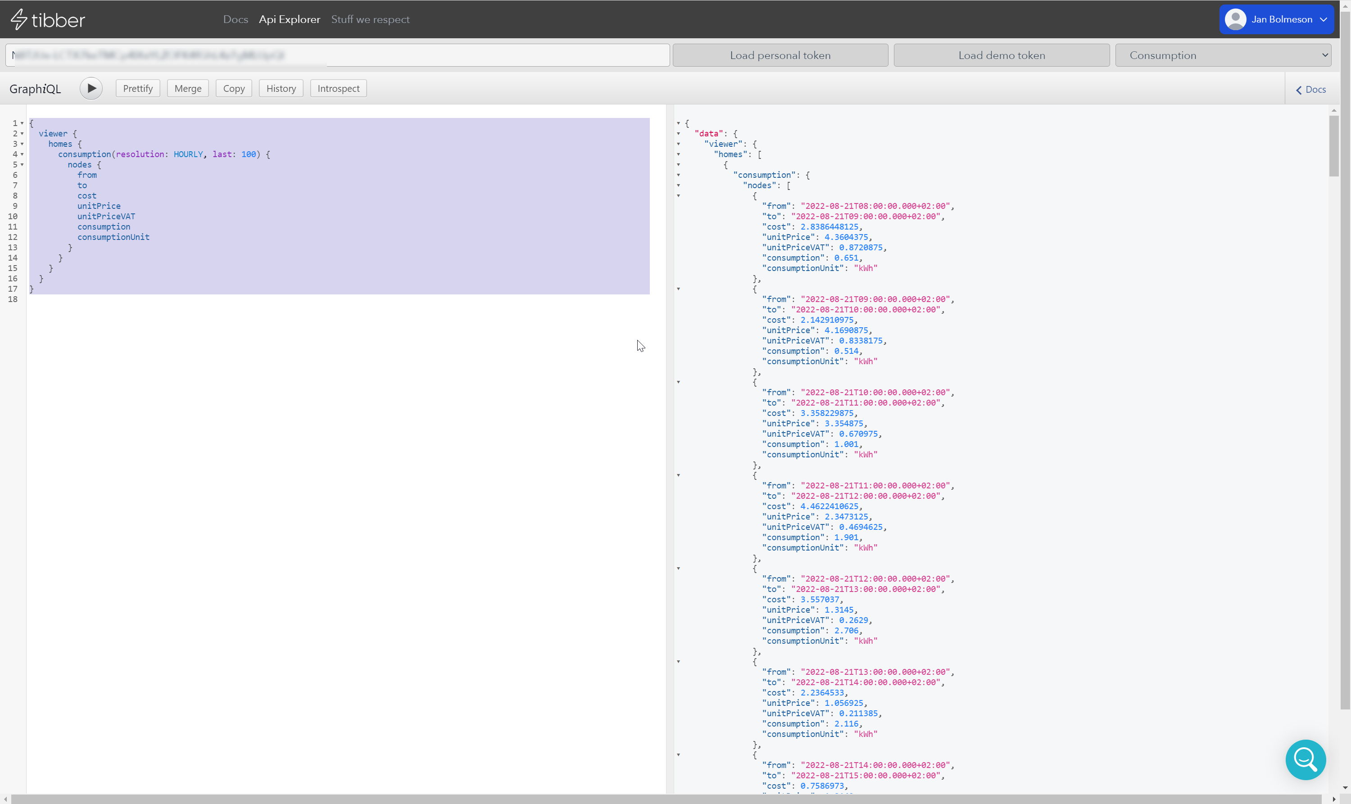Go to Stuff we respect page
This screenshot has height=804, width=1351.
coord(370,19)
